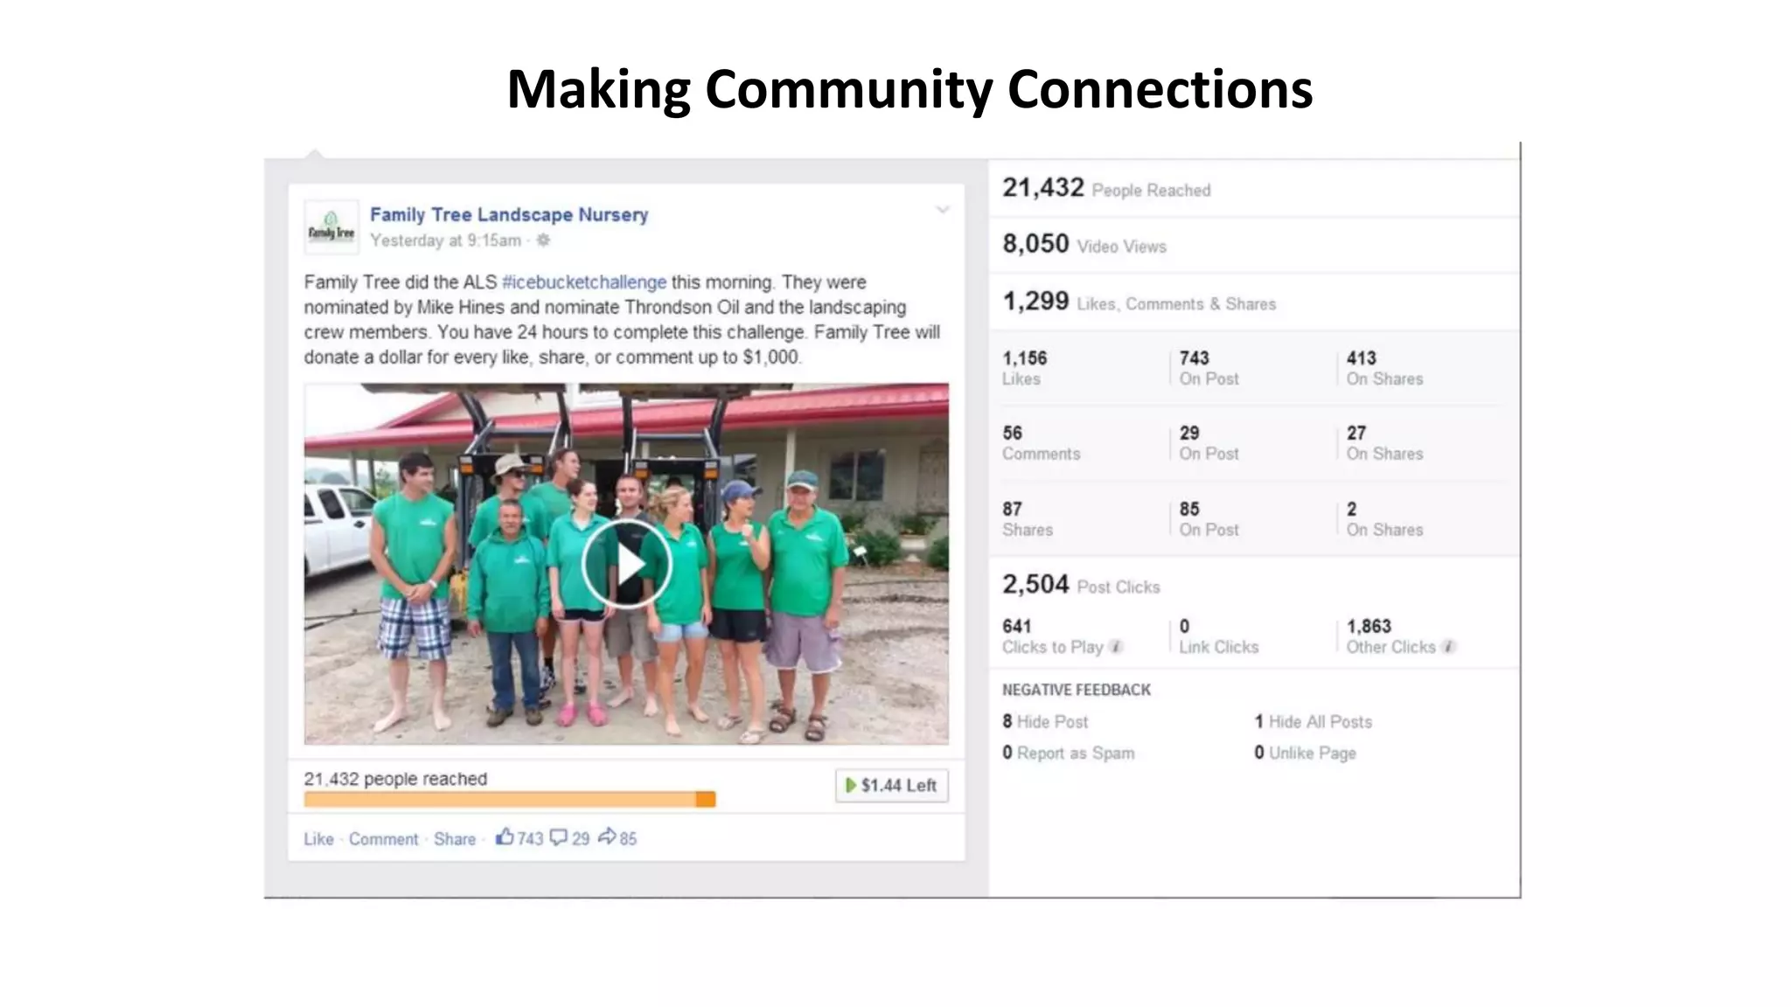This screenshot has width=1791, height=1007.
Task: Click the $1.44 Left boost button
Action: [891, 785]
